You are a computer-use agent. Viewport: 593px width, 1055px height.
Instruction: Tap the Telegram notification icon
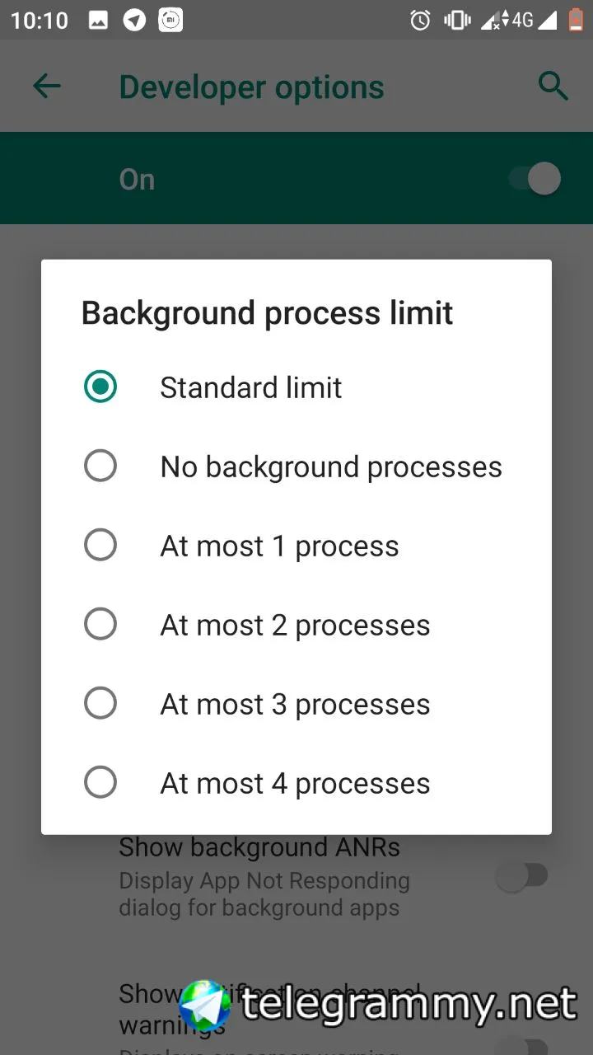[134, 21]
